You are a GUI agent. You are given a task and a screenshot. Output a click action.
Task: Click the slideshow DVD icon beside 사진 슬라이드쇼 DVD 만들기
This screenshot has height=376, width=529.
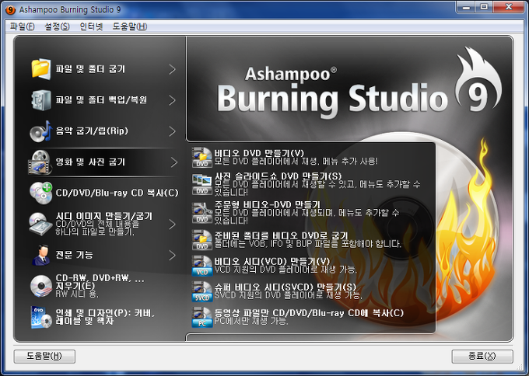point(201,185)
